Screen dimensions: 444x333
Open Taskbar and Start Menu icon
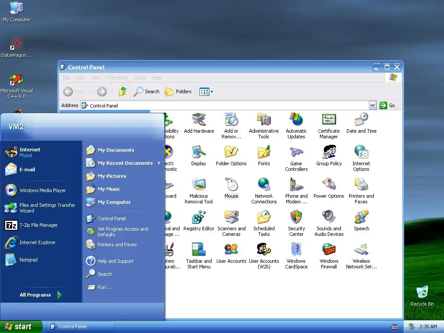199,256
